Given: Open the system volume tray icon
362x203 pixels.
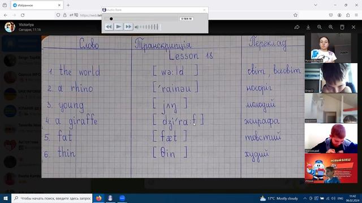Looking at the screenshot, I should (333, 198).
